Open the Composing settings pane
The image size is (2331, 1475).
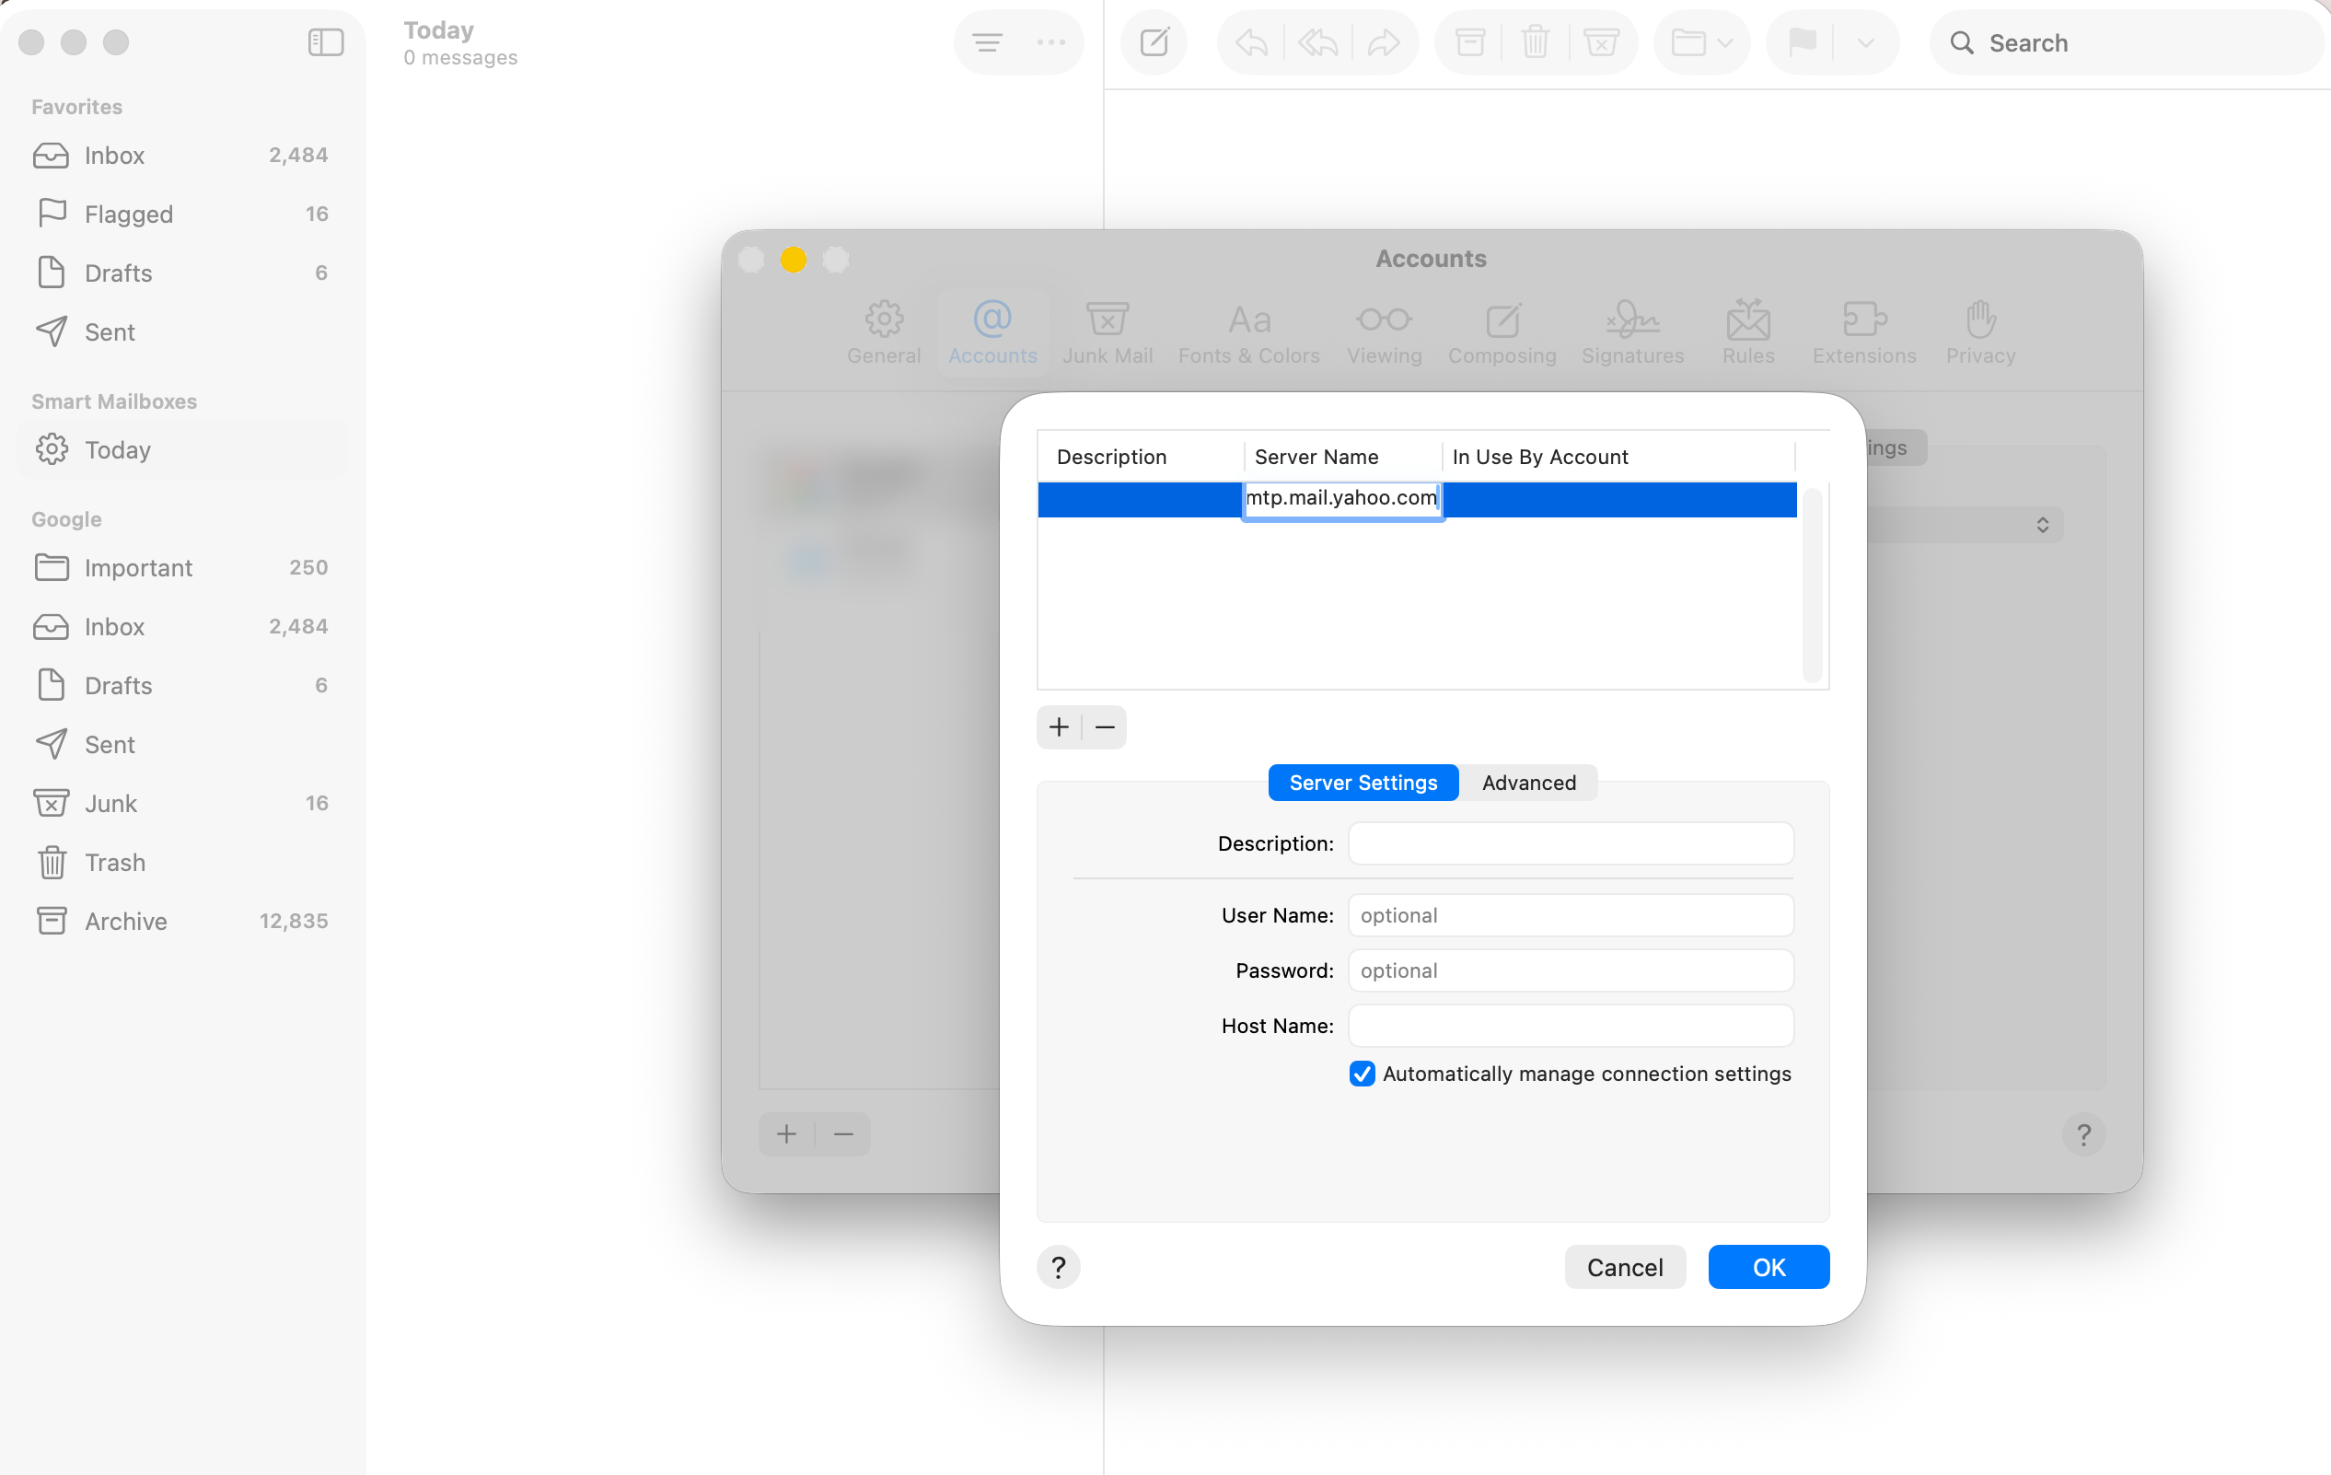click(1502, 333)
